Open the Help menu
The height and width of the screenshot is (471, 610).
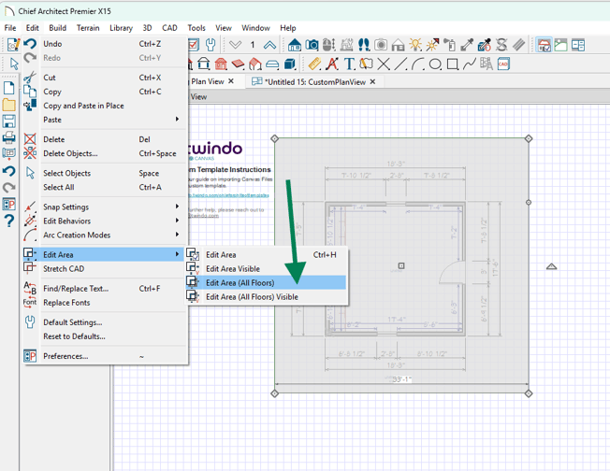288,28
